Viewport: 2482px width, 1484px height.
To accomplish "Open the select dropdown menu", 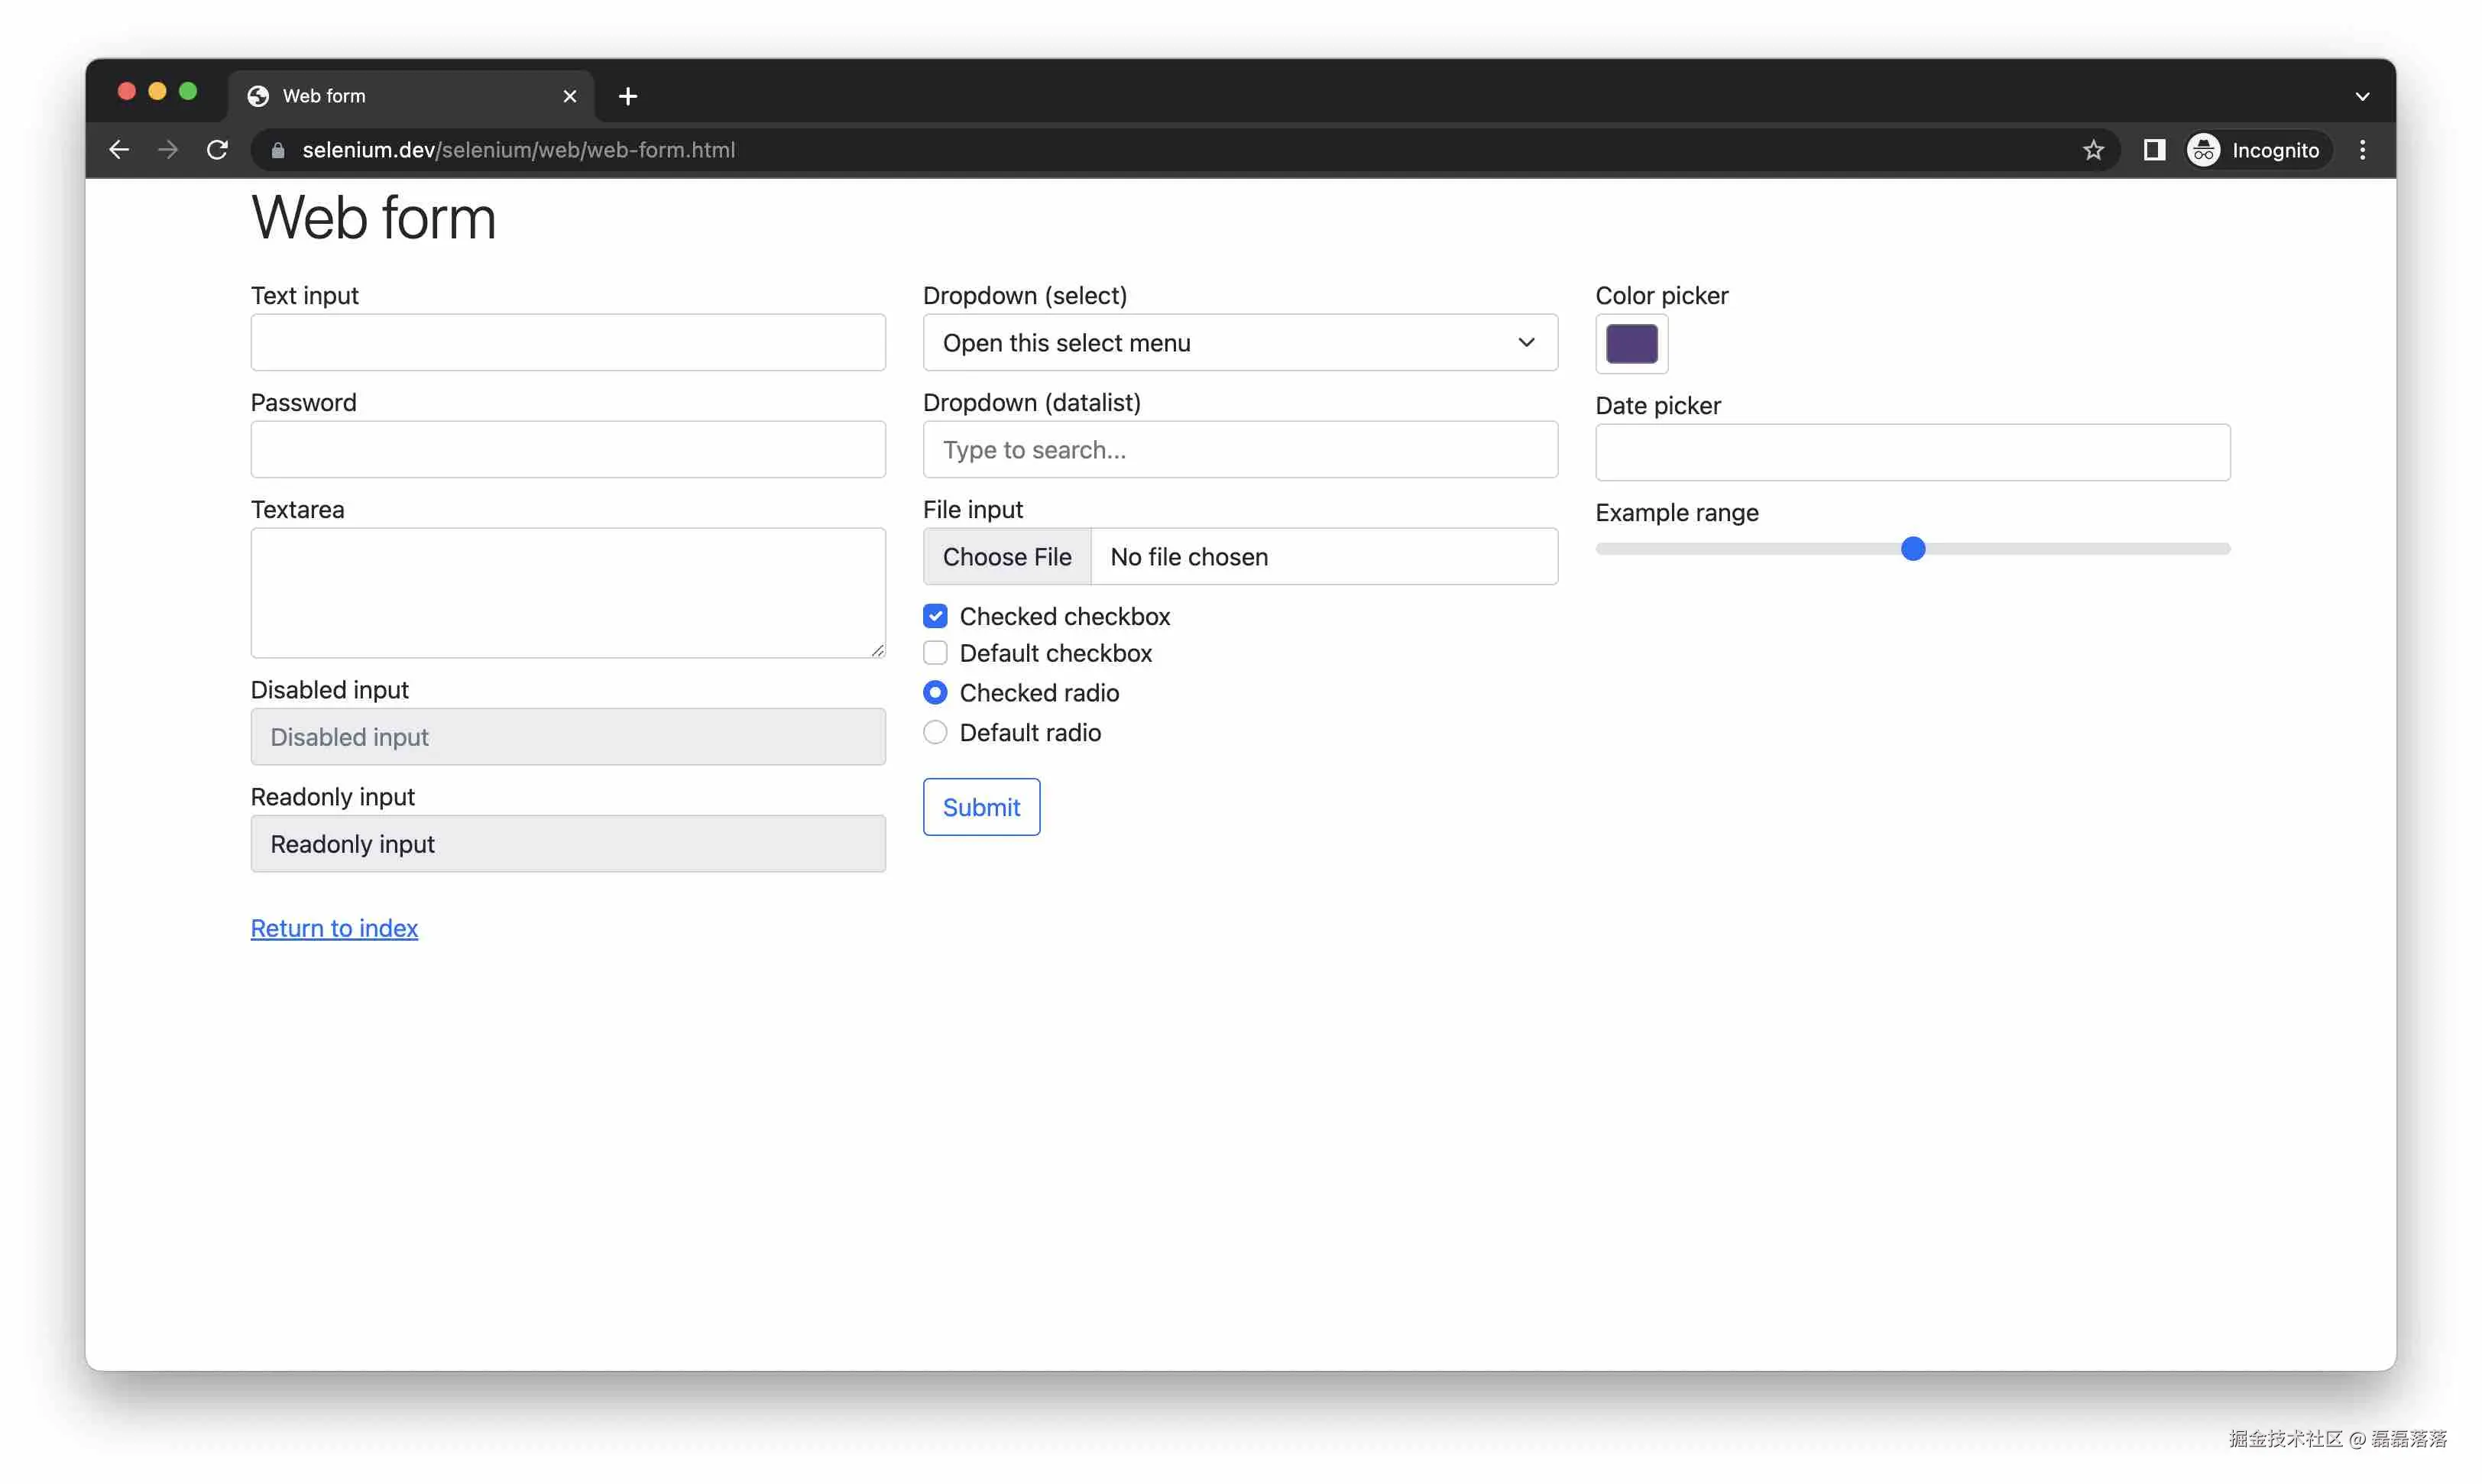I will pyautogui.click(x=1239, y=342).
